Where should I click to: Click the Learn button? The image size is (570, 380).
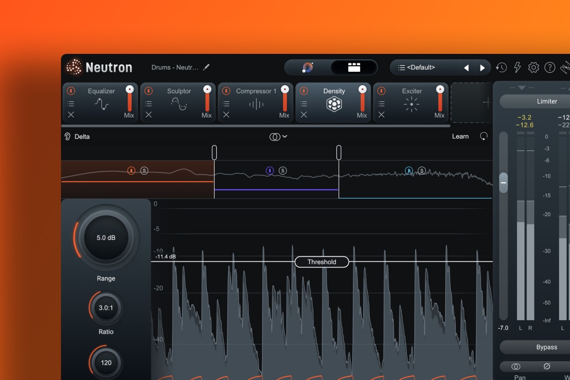(460, 137)
